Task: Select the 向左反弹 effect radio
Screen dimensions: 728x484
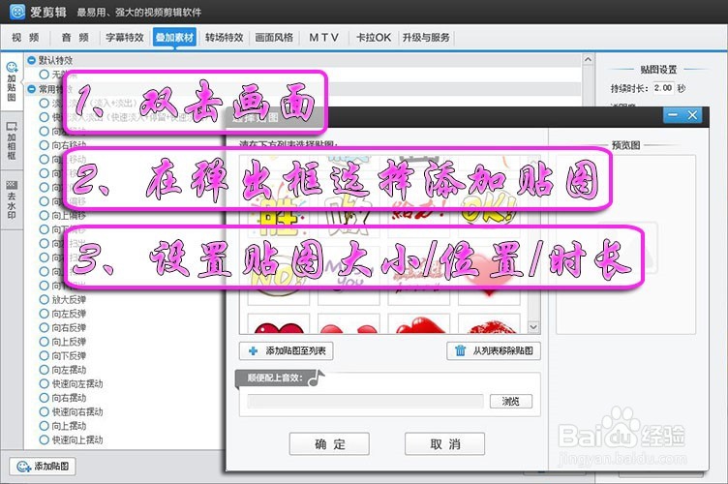Action: (45, 314)
